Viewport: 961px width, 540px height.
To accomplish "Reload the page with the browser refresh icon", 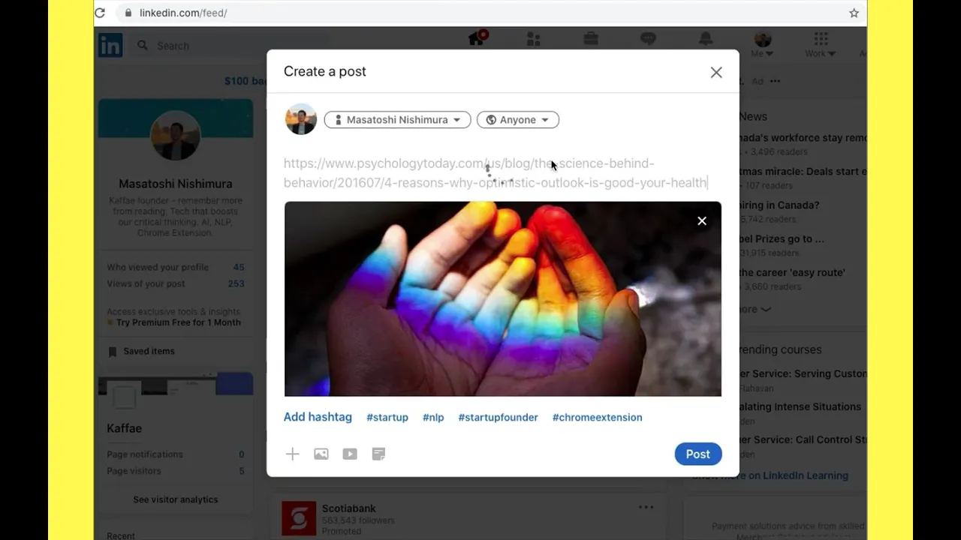I will pos(100,13).
